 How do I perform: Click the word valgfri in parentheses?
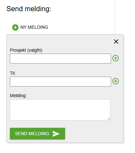35,50
